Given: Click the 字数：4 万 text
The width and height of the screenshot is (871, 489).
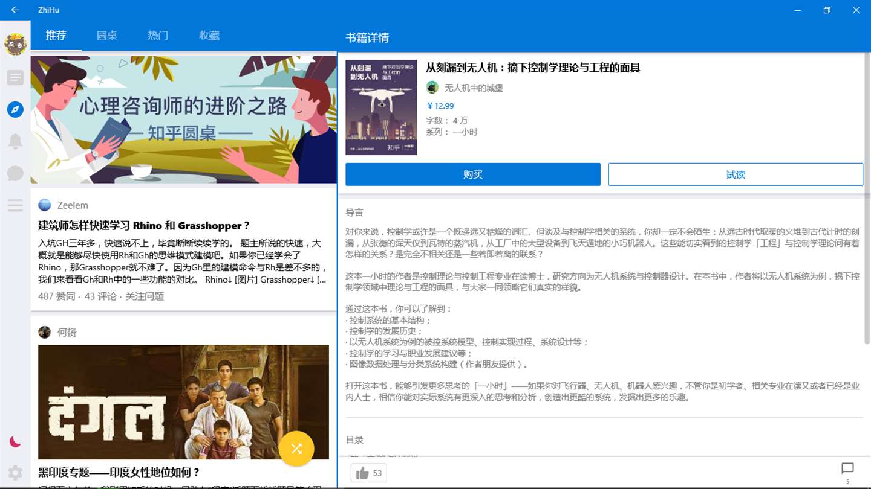Looking at the screenshot, I should point(447,120).
